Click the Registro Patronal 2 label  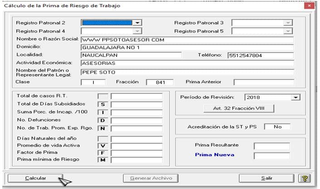tap(40, 23)
